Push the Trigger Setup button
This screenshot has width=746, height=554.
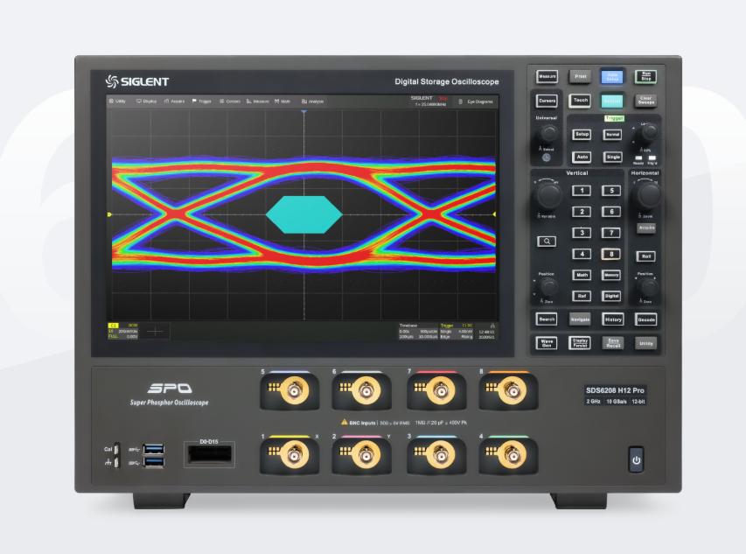click(x=582, y=134)
